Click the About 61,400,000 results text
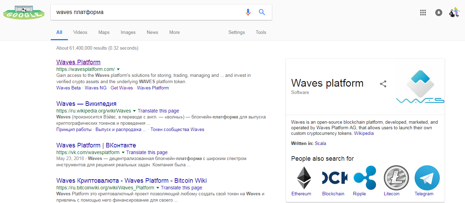Image resolution: width=465 pixels, height=203 pixels. [97, 48]
